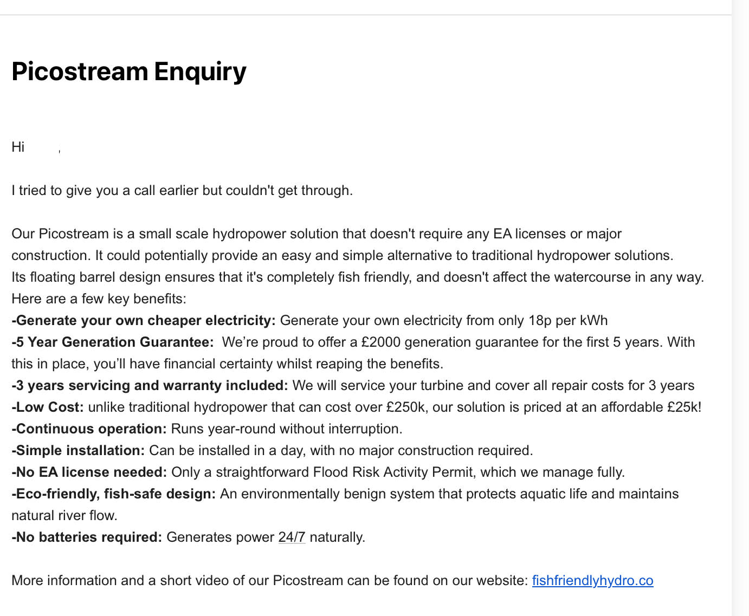Click the Picostream Enquiry heading
The height and width of the screenshot is (616, 749).
pyautogui.click(x=129, y=72)
